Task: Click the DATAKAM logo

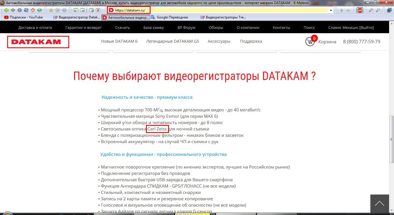Action: click(38, 42)
